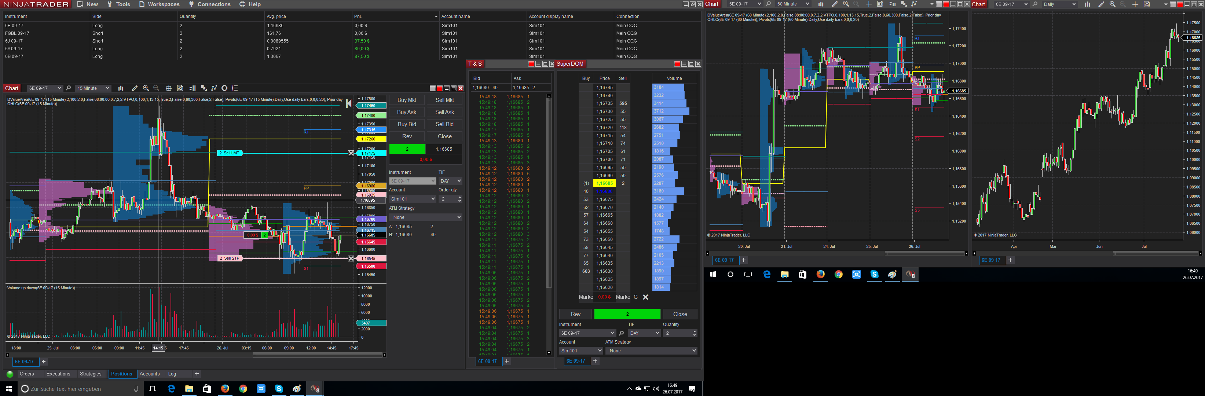Toggle red link button on SuperDOM window
Viewport: 1205px width, 396px height.
[677, 64]
